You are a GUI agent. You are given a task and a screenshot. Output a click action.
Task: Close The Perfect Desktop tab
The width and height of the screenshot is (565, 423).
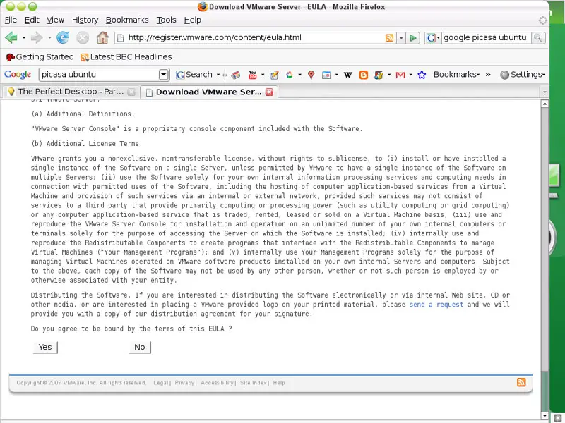[131, 92]
